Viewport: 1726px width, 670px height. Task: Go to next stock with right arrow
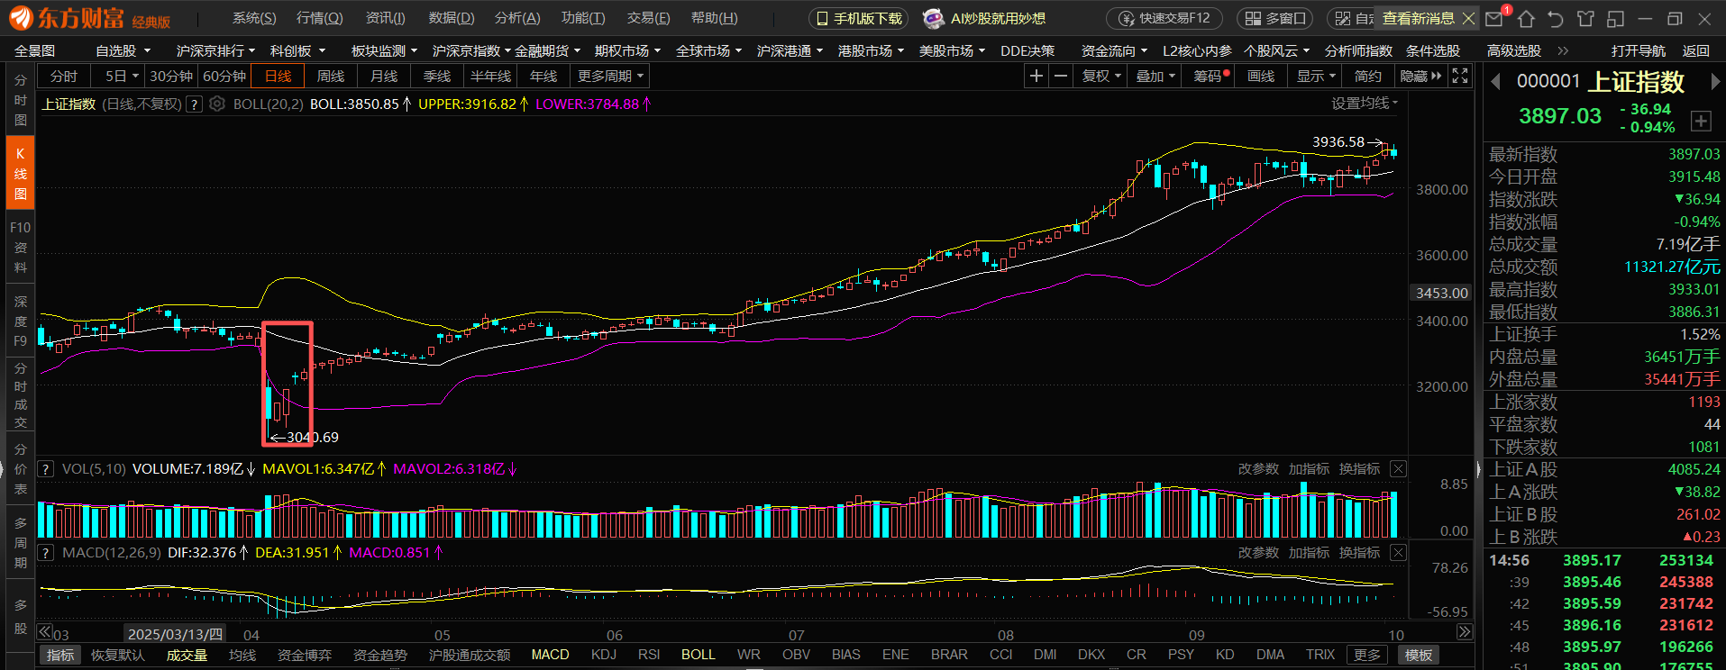coord(1714,82)
